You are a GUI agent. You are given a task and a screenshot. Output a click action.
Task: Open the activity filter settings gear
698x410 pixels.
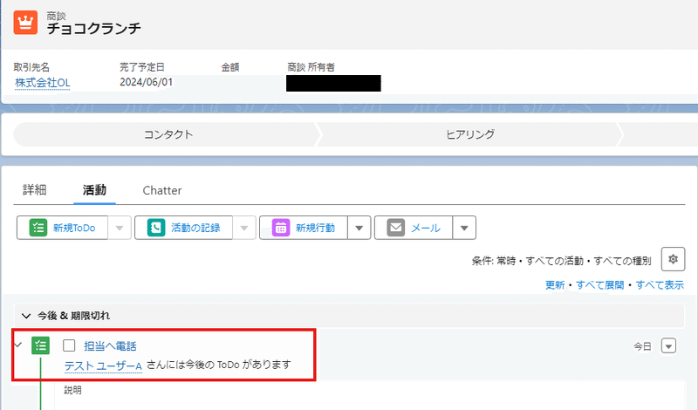(x=673, y=259)
